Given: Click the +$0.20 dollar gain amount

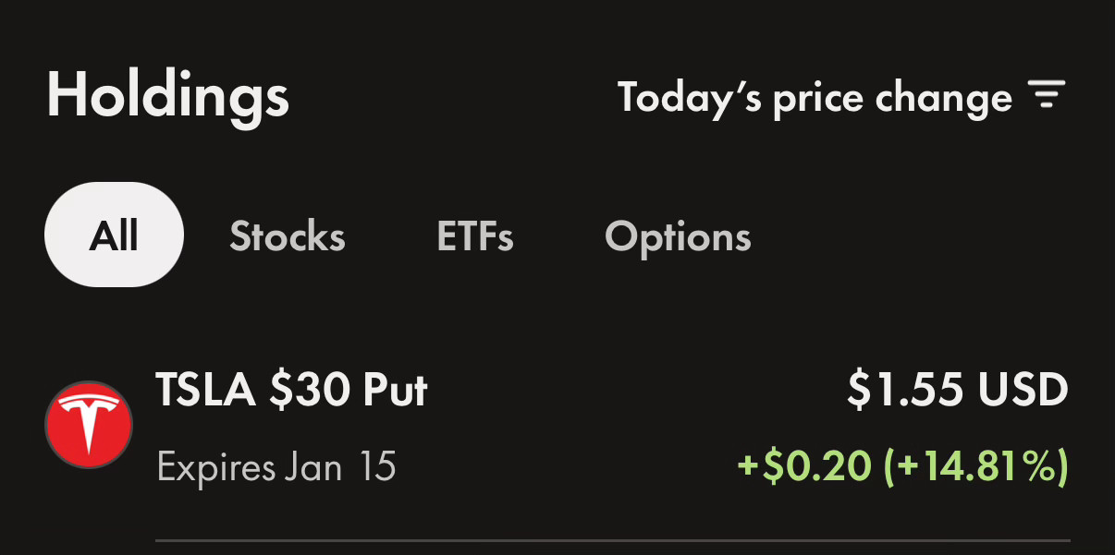Looking at the screenshot, I should (x=804, y=465).
